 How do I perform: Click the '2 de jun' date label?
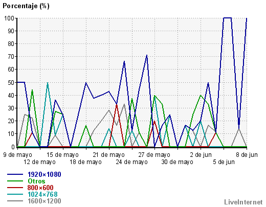coord(201,155)
